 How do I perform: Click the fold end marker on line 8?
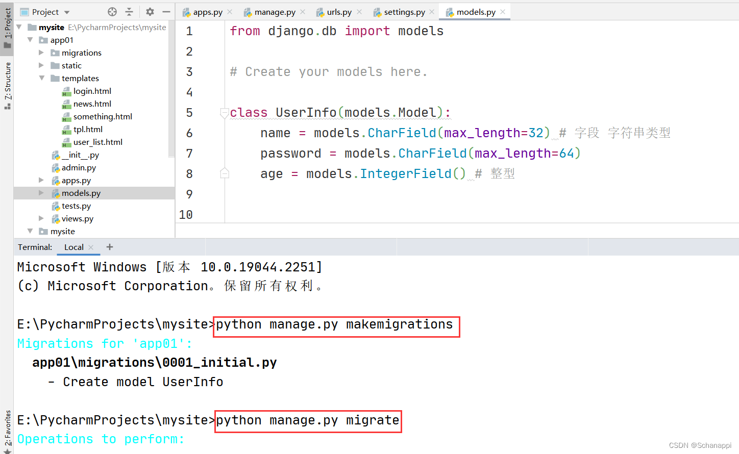[224, 173]
